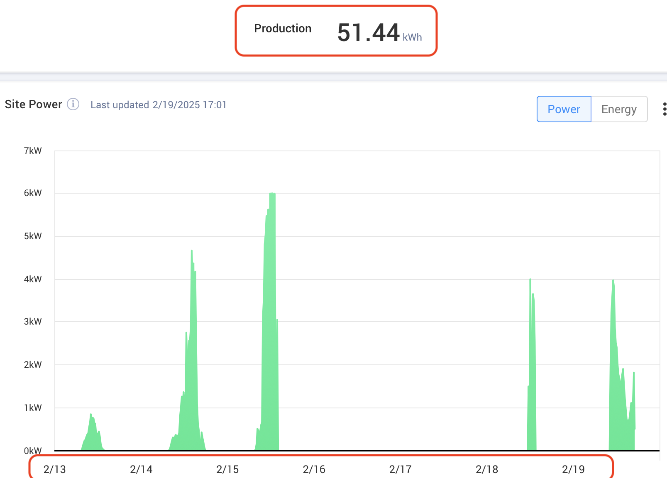The width and height of the screenshot is (667, 478).
Task: Select the 2/13 date on the axis
Action: point(55,469)
